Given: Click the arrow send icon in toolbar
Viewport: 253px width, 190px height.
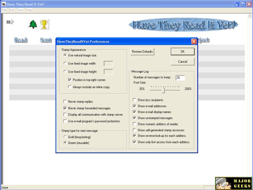Looking at the screenshot, I should (10, 22).
